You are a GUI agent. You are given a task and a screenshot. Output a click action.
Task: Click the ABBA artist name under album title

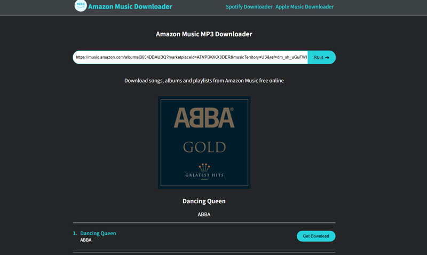[204, 214]
